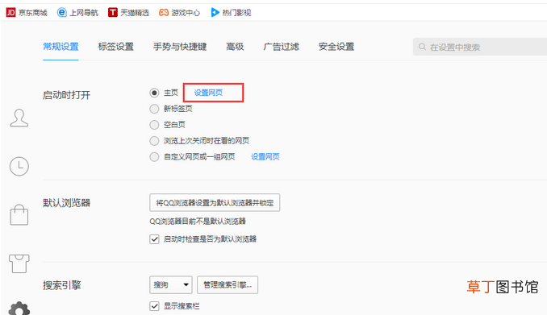Click 设置网页 link next to 主页
Viewport: 547px width, 315px height.
(208, 93)
